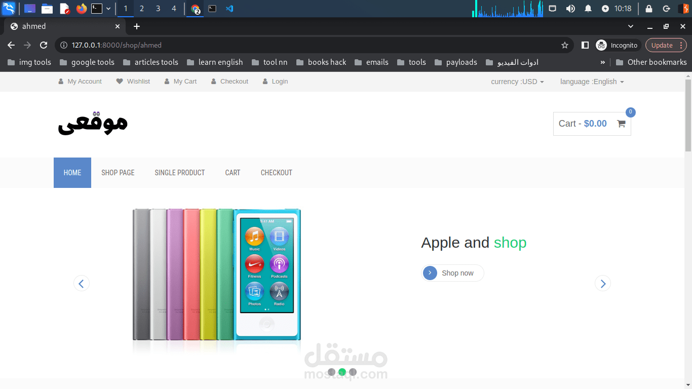Screen dimensions: 692x389
Task: Show hidden bookmarks with the chevron
Action: (602, 62)
